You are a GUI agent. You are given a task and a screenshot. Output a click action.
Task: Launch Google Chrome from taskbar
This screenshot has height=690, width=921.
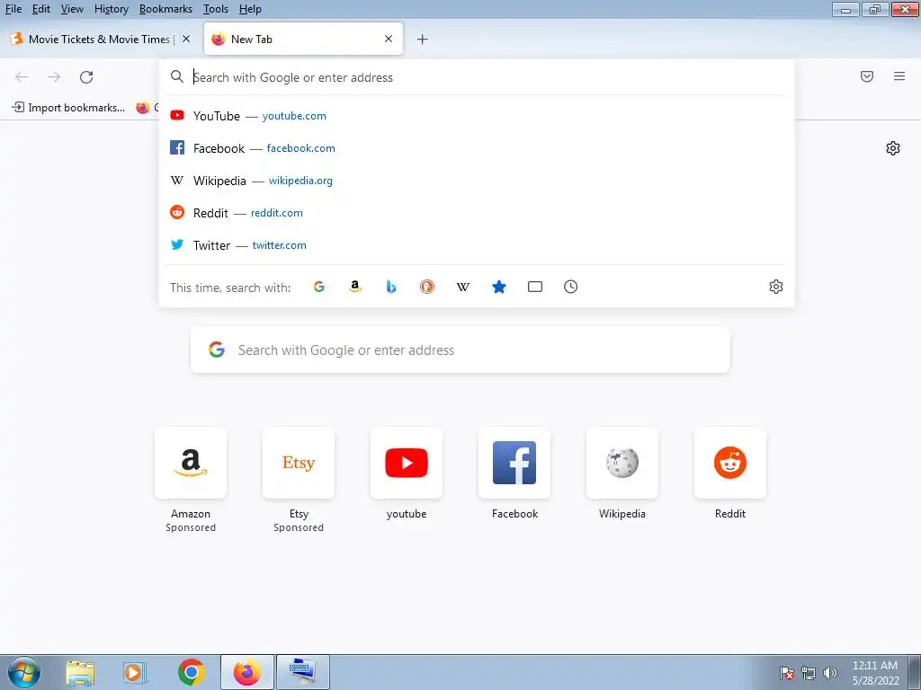coord(191,672)
